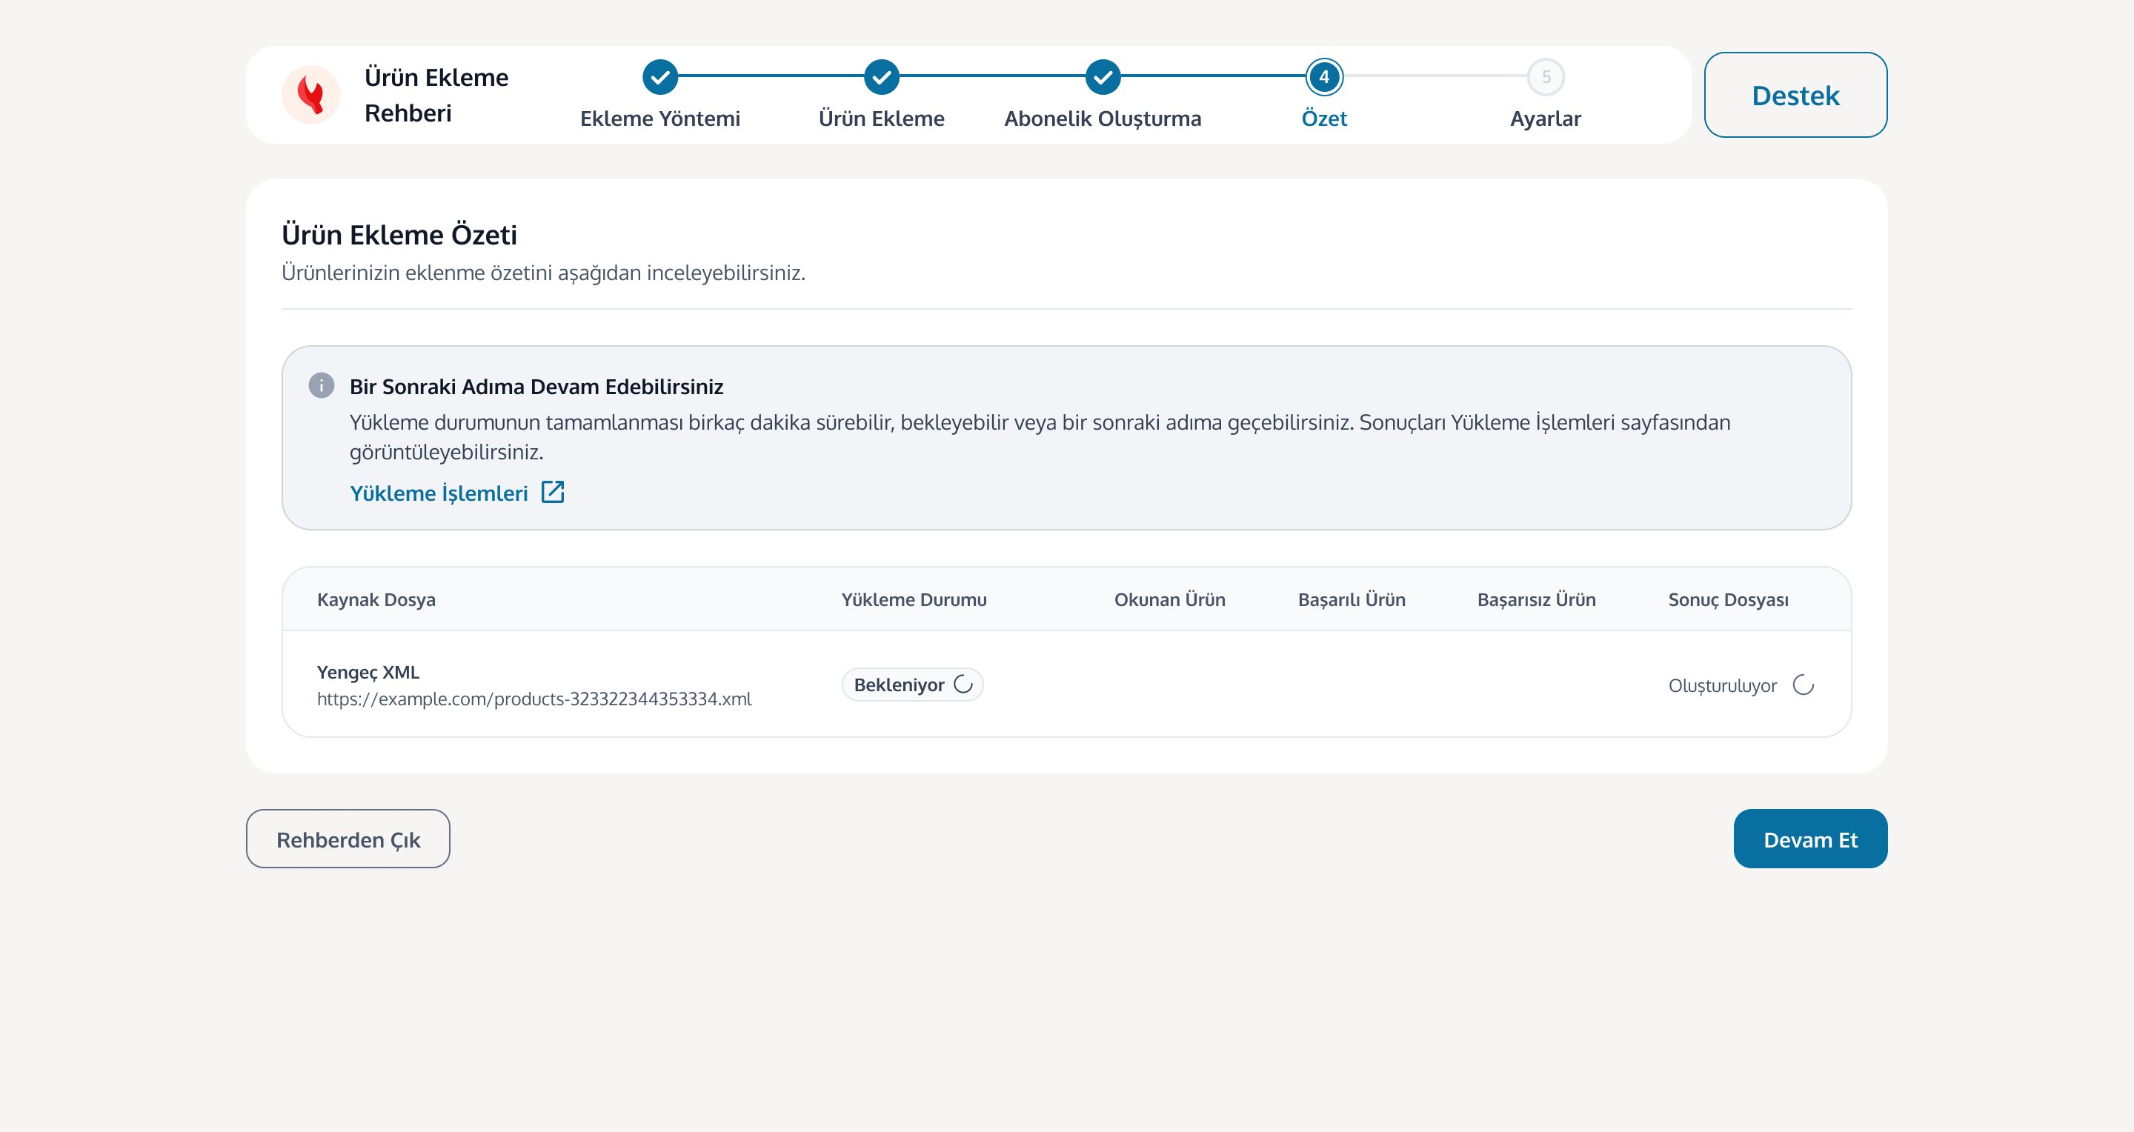The width and height of the screenshot is (2134, 1132).
Task: Click the Ürün Ekleme Rehberi title
Action: 436,94
